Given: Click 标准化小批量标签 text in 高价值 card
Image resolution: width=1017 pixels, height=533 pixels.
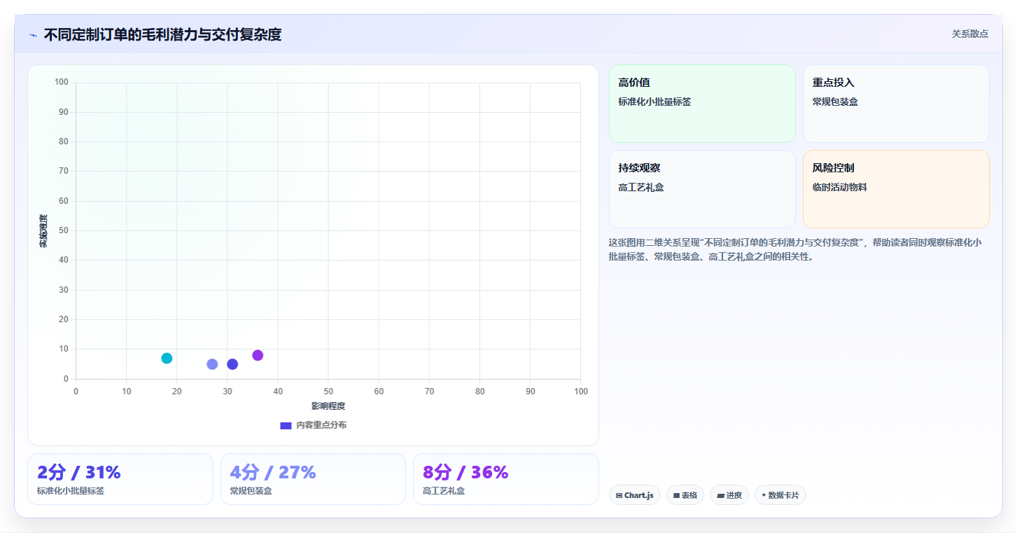Looking at the screenshot, I should 654,102.
